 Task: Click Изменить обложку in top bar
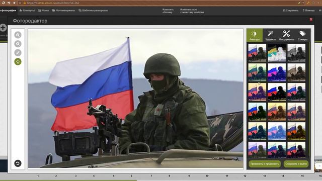(x=168, y=11)
